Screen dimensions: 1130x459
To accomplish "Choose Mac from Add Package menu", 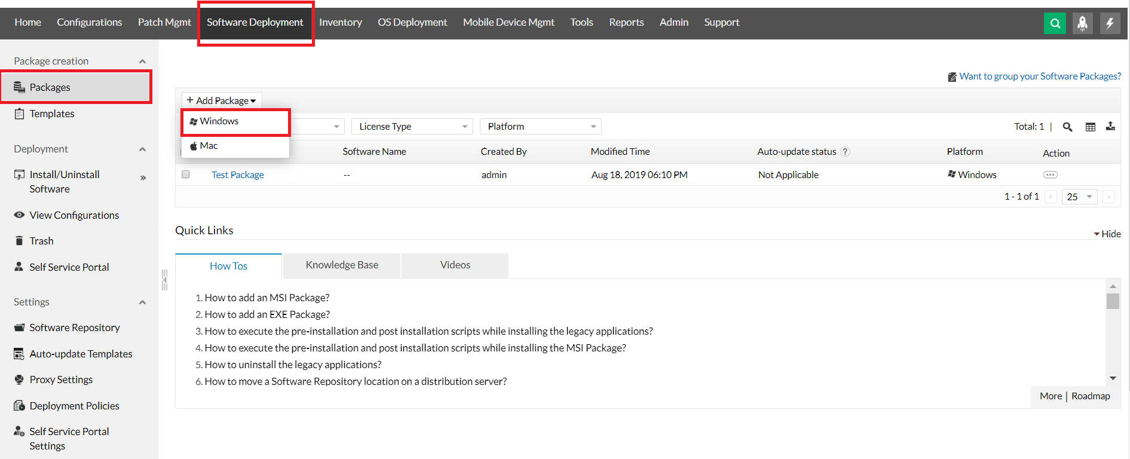I will (209, 146).
